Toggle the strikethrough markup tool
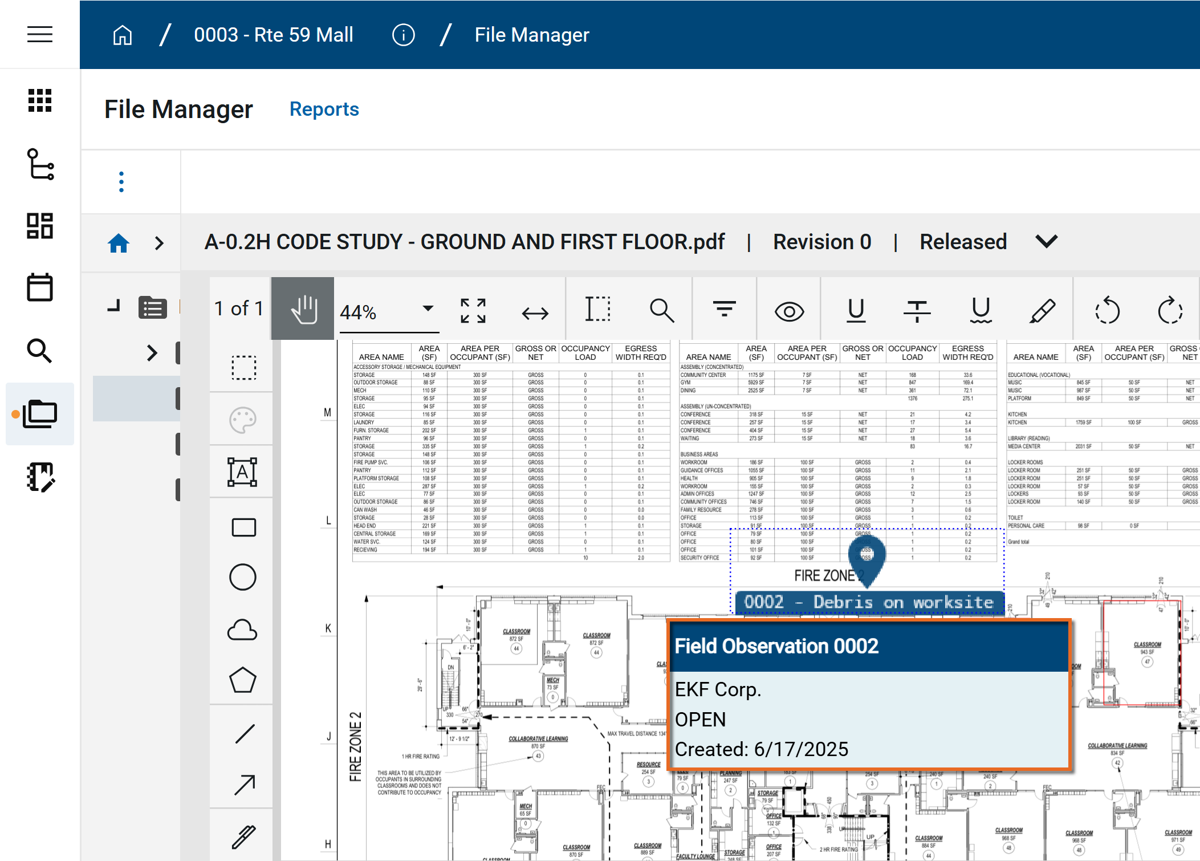This screenshot has width=1200, height=861. click(917, 311)
